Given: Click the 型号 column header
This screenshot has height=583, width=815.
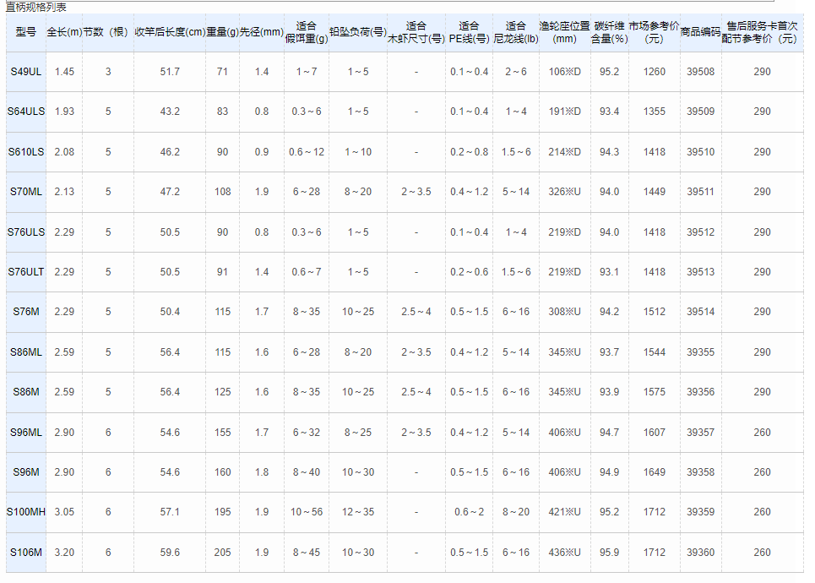Looking at the screenshot, I should pos(26,32).
